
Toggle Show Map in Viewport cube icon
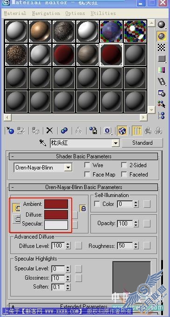pos(122,130)
